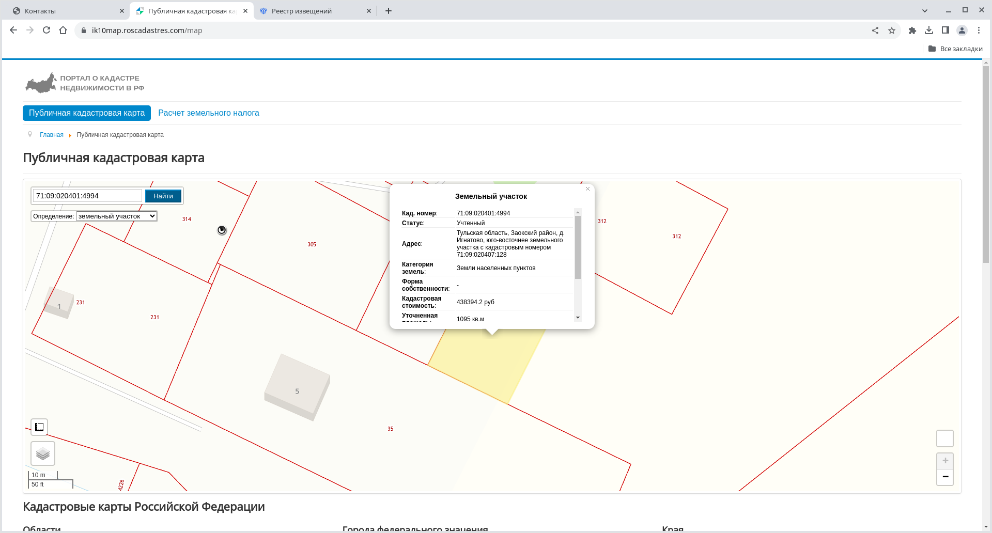992x533 pixels.
Task: Open the tab search chevron dropdown
Action: pyautogui.click(x=925, y=11)
